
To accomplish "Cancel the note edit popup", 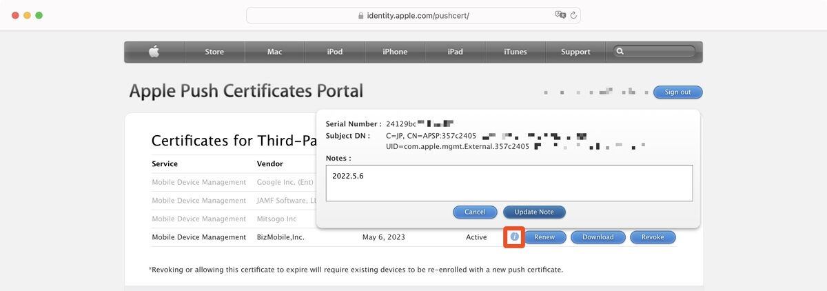I will 475,212.
